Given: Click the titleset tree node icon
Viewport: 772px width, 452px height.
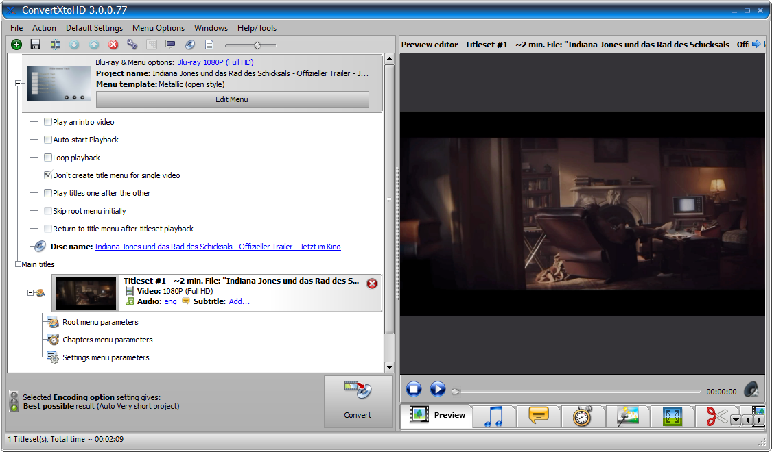Looking at the screenshot, I should 40,293.
